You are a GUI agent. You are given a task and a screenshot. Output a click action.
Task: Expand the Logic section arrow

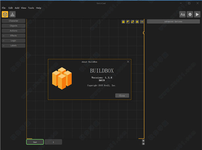coord(4,41)
